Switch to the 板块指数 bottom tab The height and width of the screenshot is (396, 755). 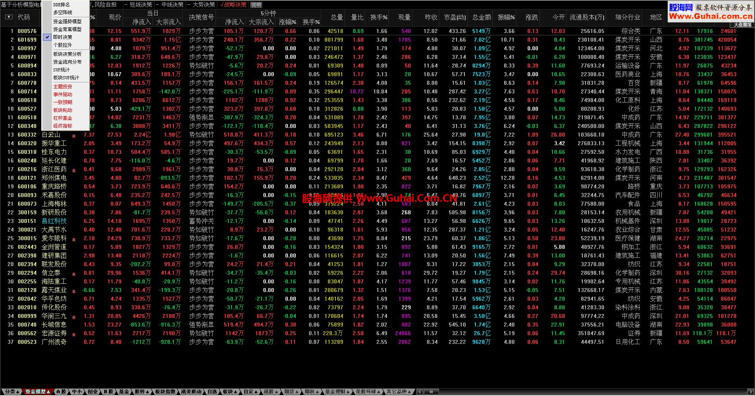[x=165, y=392]
